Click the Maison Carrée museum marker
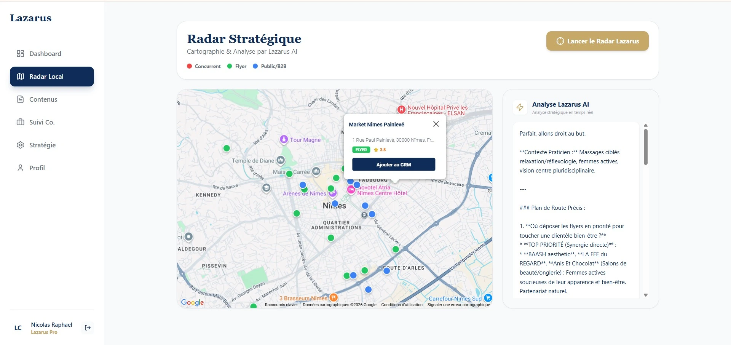Viewport: 731px width, 345px height. pyautogui.click(x=316, y=172)
